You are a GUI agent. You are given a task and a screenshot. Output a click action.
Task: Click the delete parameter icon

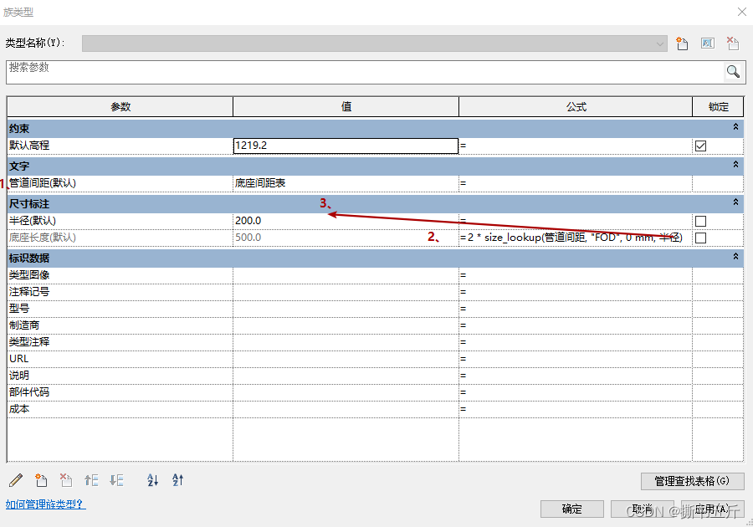coord(66,480)
